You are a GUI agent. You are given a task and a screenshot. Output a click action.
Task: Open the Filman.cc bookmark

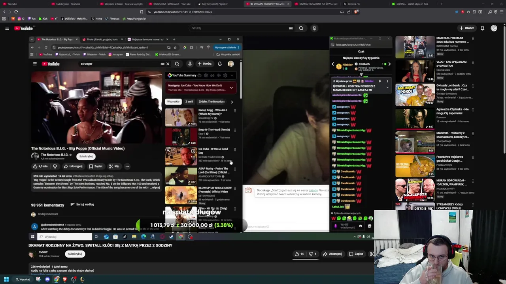point(112,19)
